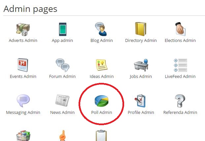Follow the Adverts Admin text link
Screen dimensions: 205x141
coord(23,40)
